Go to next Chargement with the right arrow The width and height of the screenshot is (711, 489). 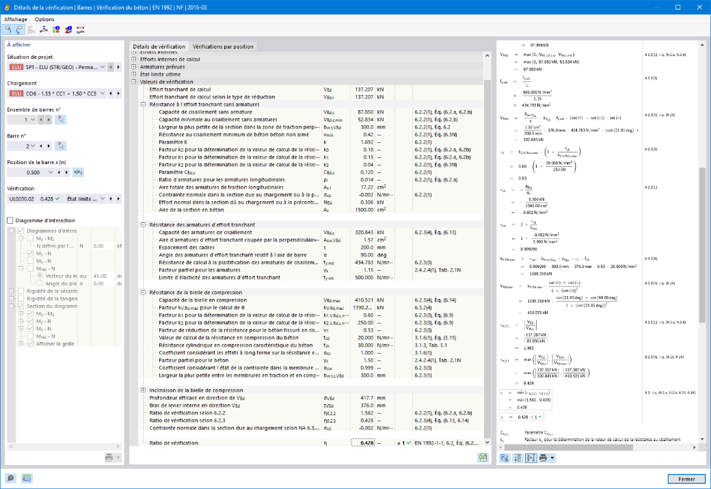point(118,94)
